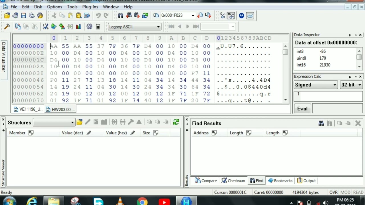Click Find binoculars icon in Find Results panel

pyautogui.click(x=321, y=123)
